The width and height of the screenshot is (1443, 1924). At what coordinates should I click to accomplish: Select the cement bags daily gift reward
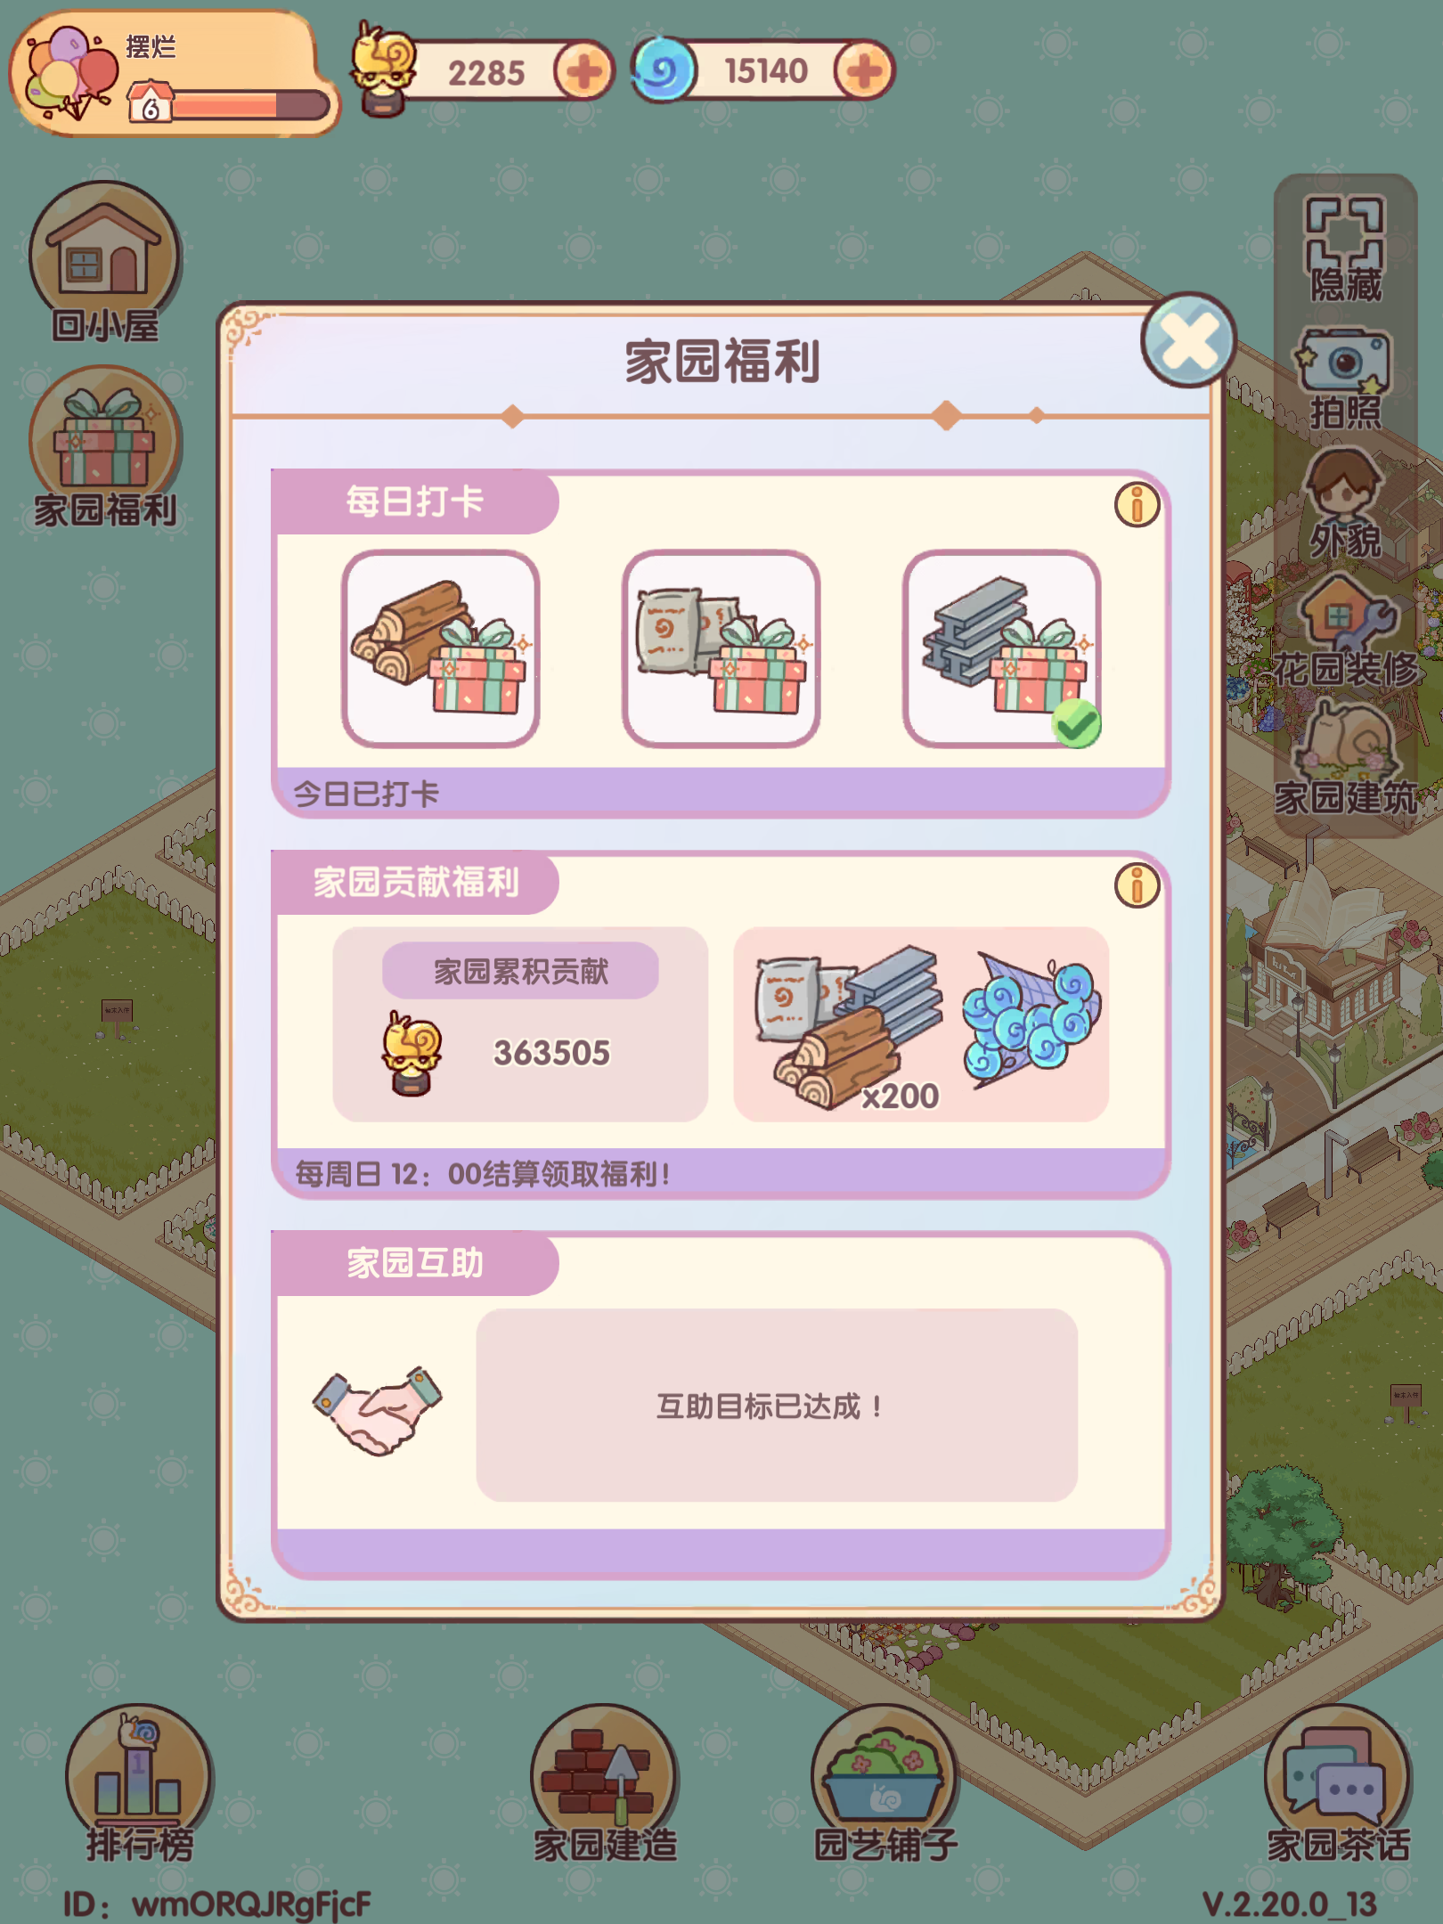pyautogui.click(x=721, y=648)
